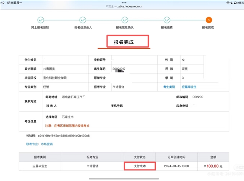Click the 报名信息录入 step checkmark icon
This screenshot has height=181, width=244.
point(83,20)
